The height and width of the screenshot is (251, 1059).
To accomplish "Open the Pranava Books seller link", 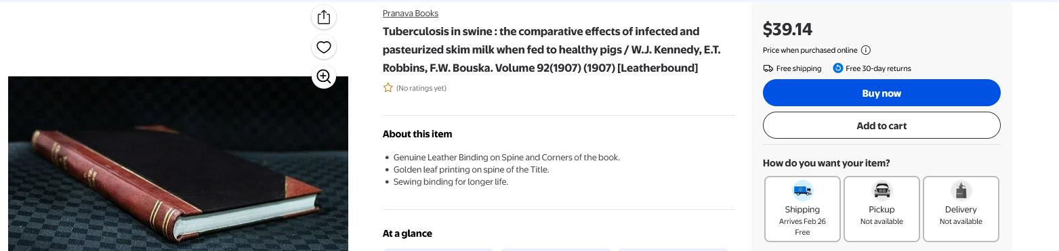I will click(x=410, y=14).
